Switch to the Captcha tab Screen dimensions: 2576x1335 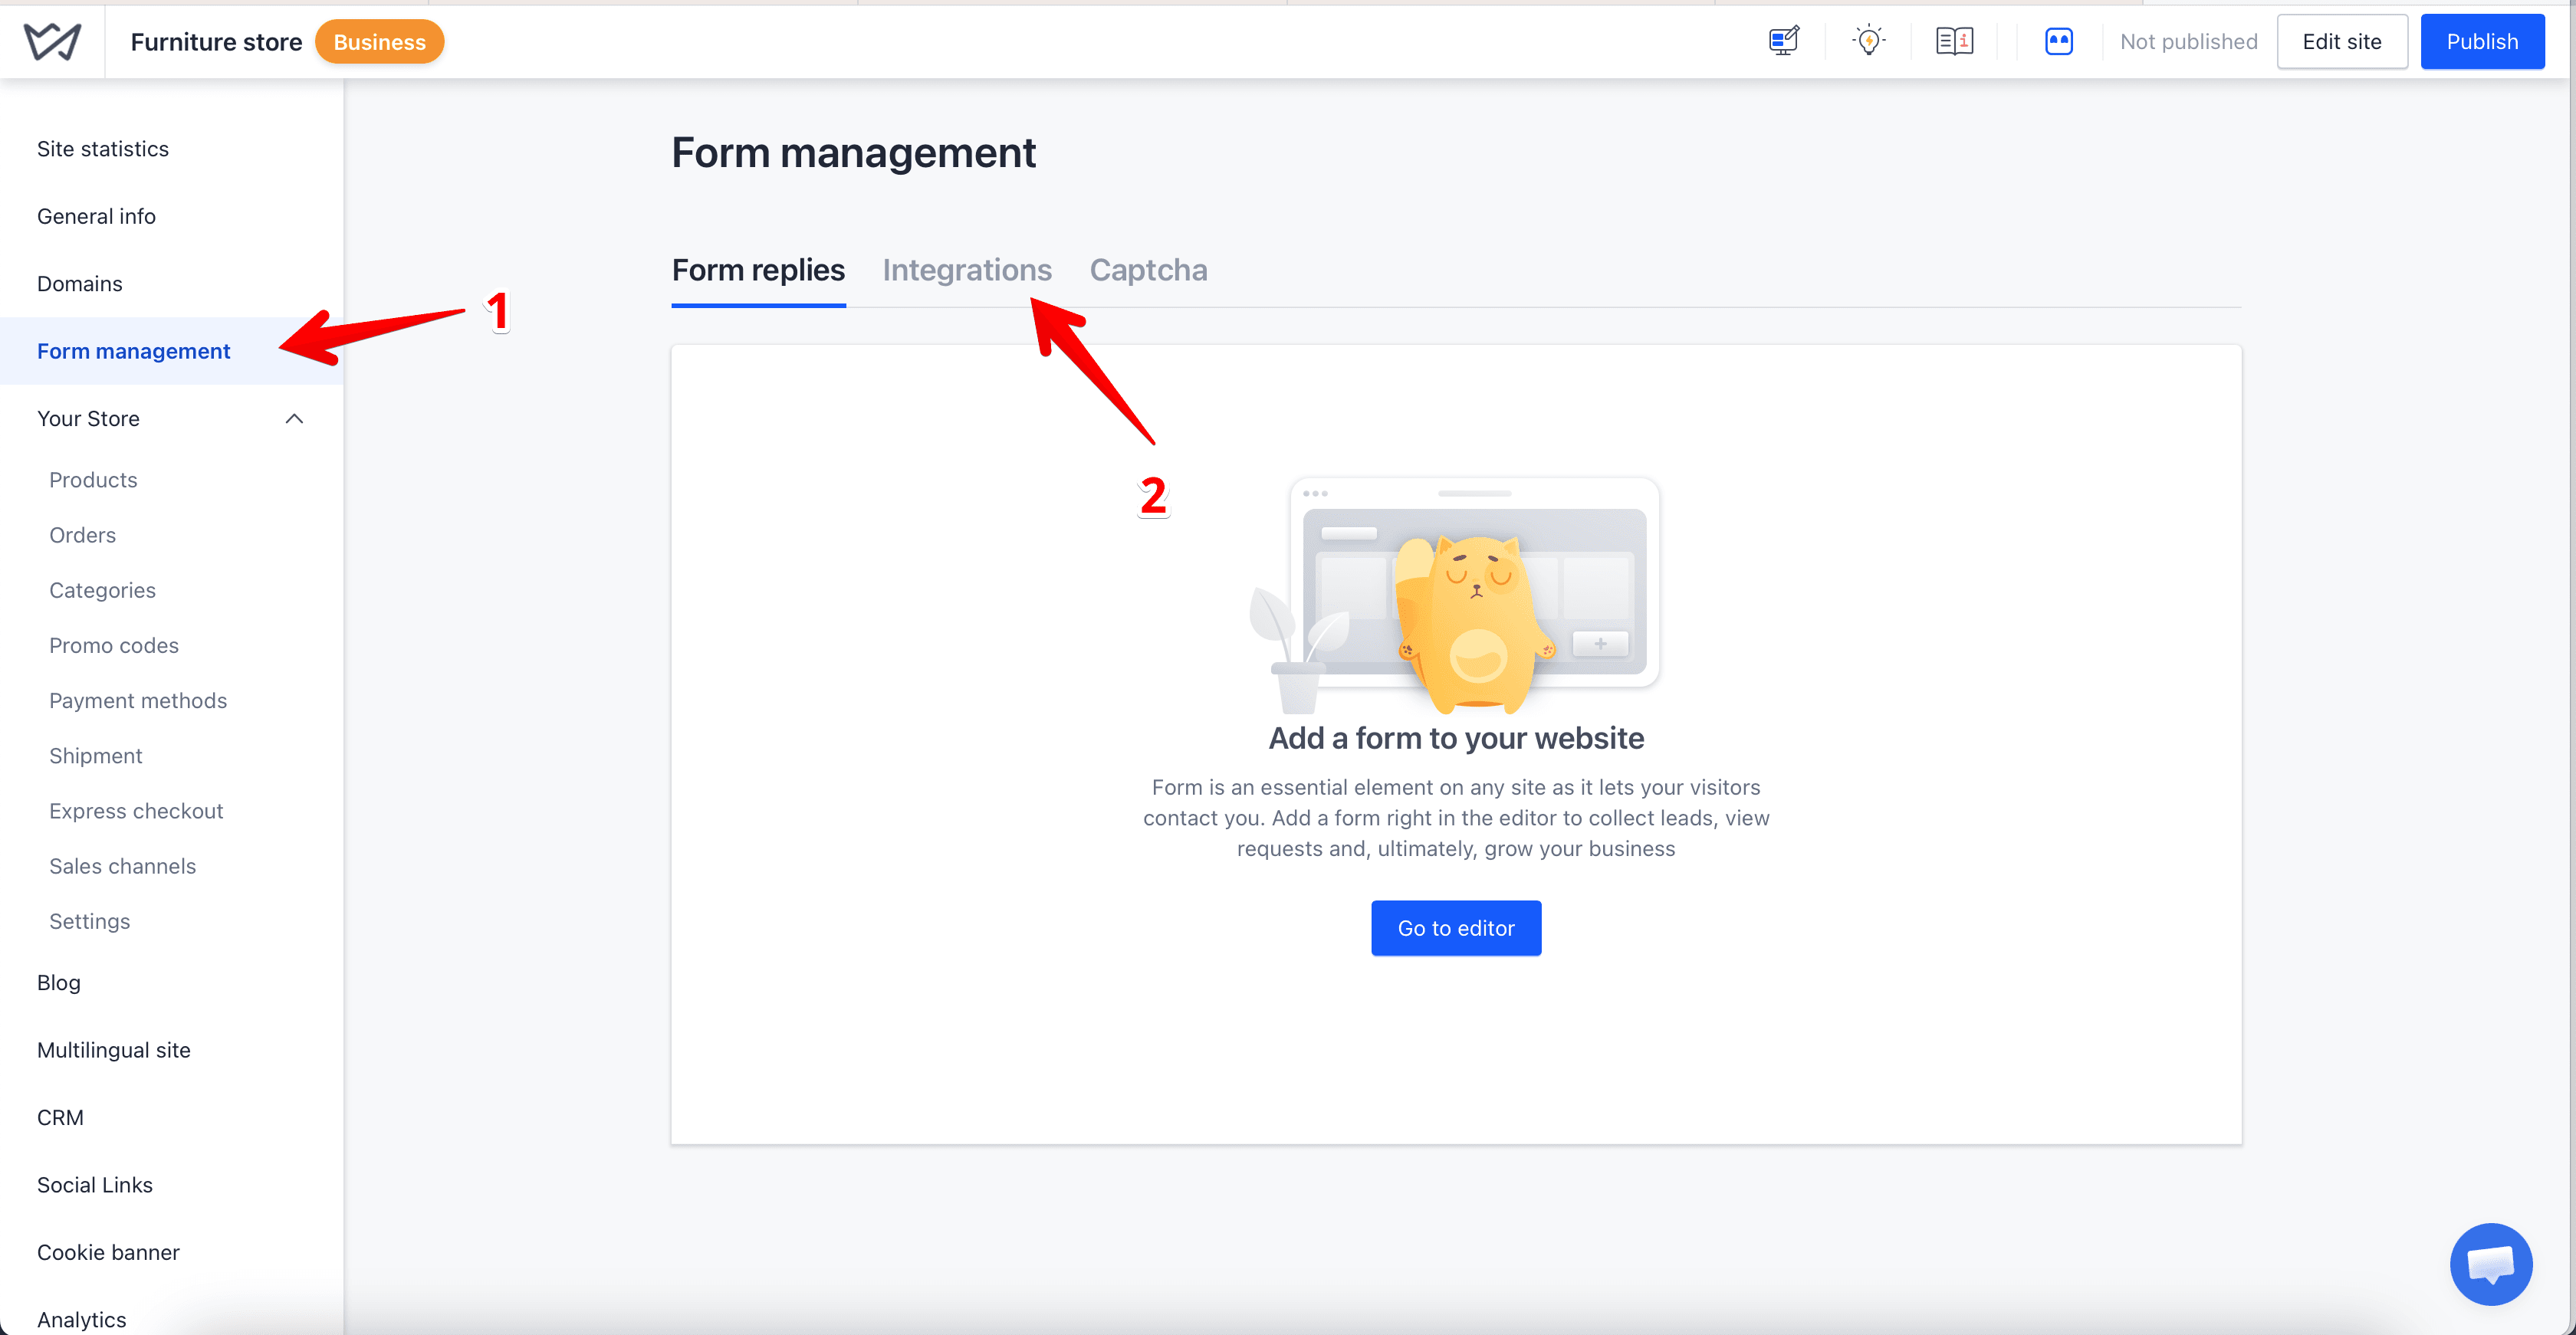click(1148, 270)
